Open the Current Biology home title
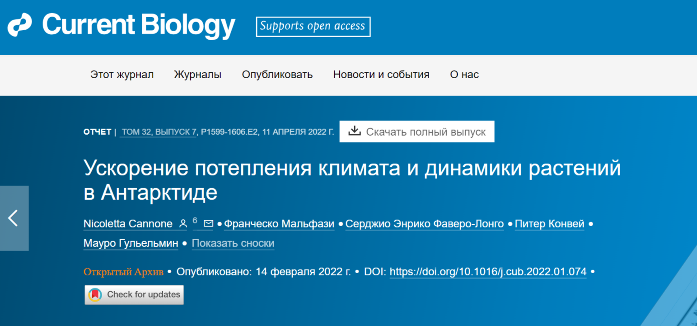Screen dimensions: 697x326 [139, 25]
